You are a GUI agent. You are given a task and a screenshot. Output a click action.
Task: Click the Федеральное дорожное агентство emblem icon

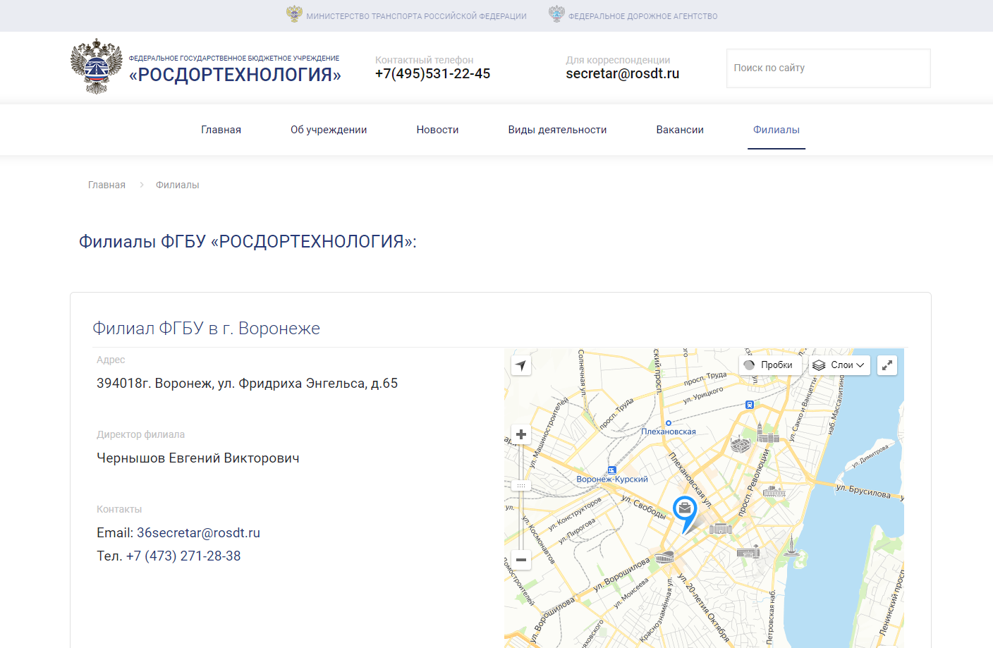(556, 13)
